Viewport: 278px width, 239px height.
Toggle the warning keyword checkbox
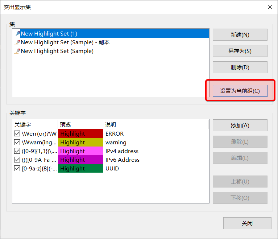click(17, 143)
